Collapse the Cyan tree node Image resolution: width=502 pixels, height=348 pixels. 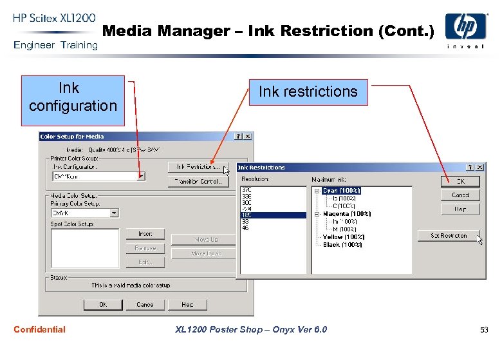[x=317, y=191]
